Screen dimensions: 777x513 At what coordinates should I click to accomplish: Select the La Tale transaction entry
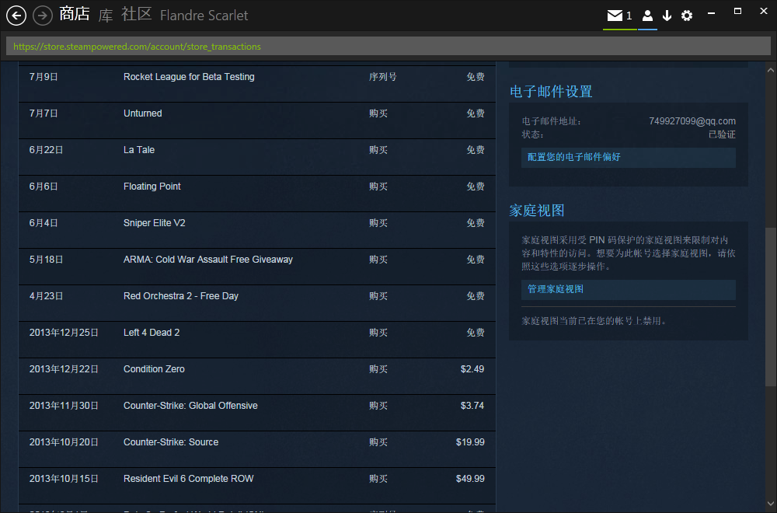(257, 157)
